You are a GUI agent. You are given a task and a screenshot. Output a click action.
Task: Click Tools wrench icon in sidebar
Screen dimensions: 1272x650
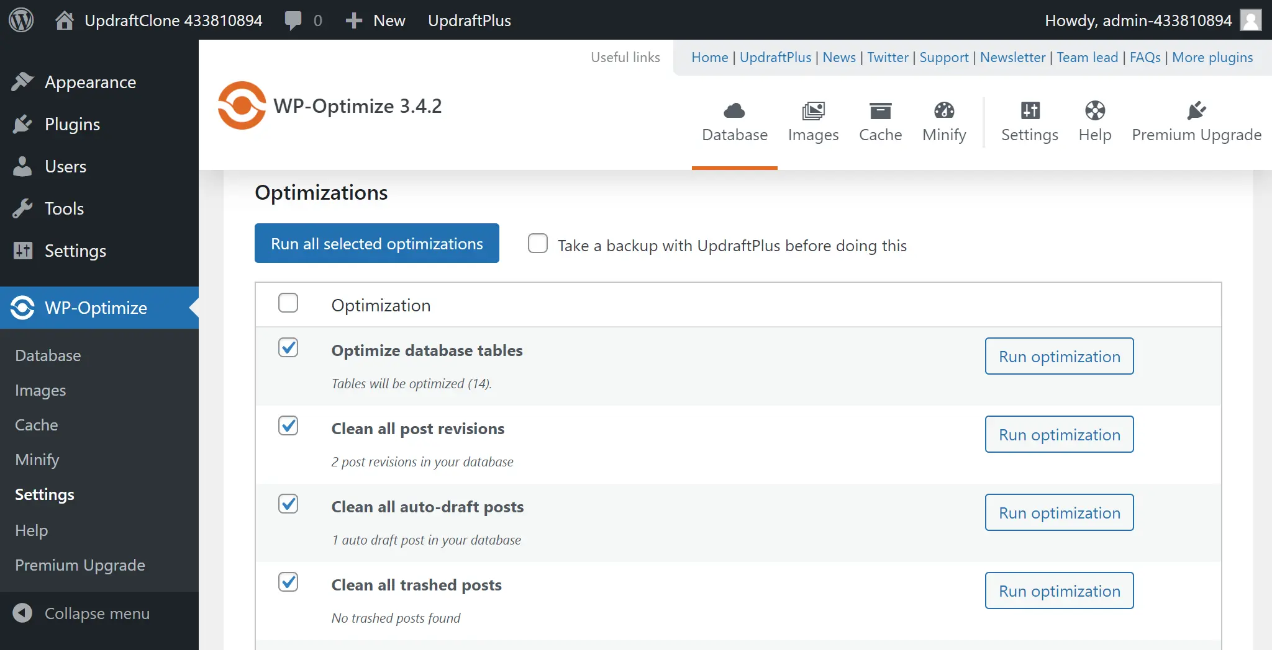point(22,208)
